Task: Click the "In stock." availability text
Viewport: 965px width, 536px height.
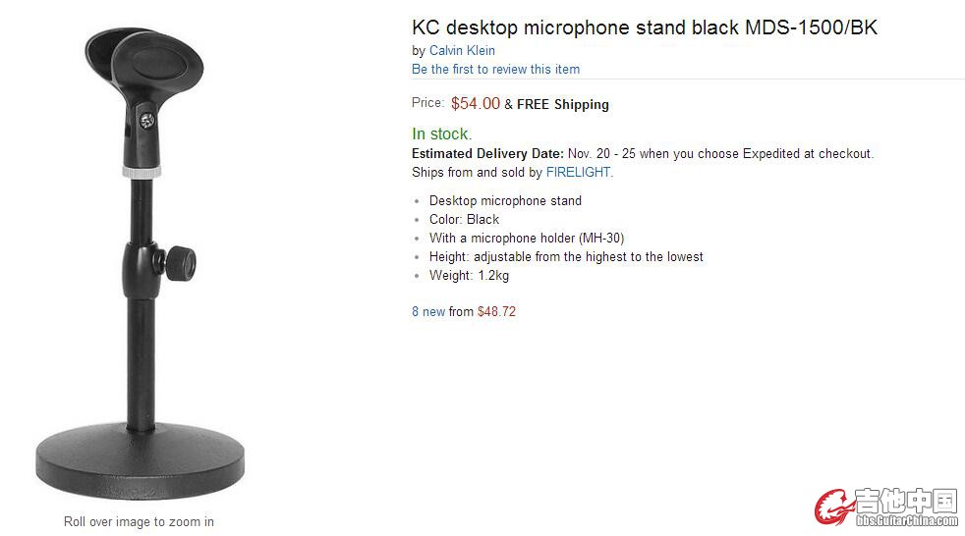Action: coord(442,134)
